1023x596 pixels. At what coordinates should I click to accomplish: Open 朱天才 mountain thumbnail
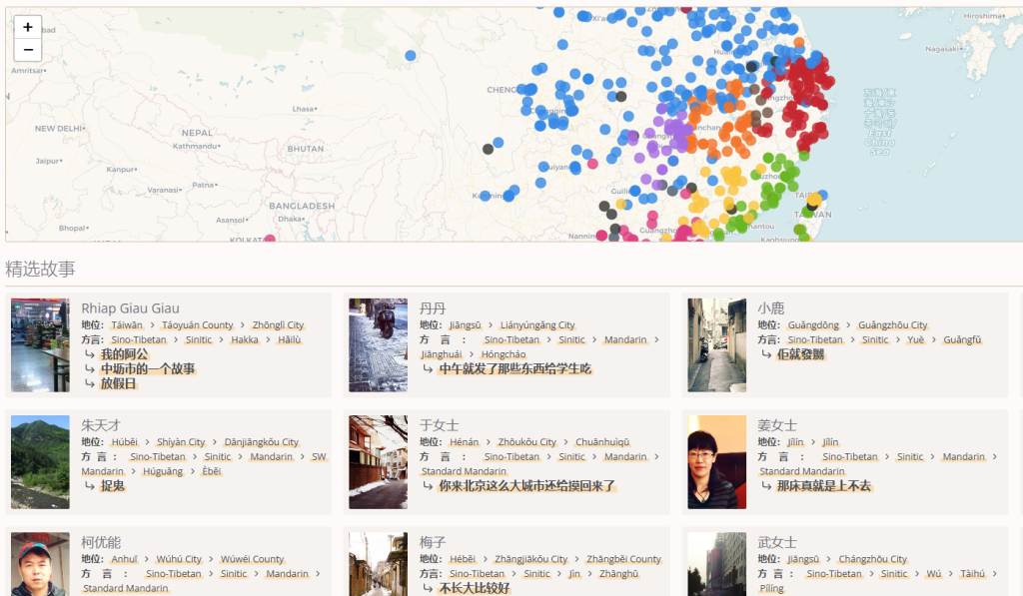40,461
